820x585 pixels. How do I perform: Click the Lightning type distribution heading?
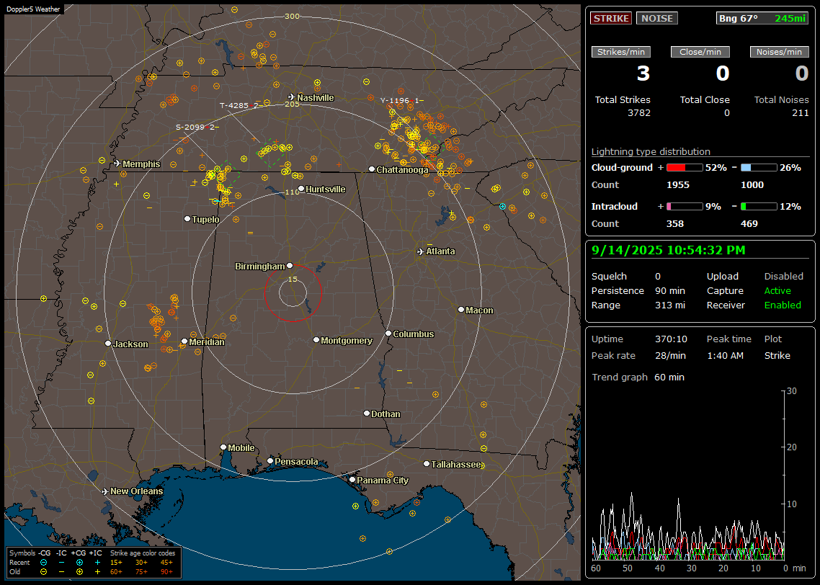(x=651, y=151)
